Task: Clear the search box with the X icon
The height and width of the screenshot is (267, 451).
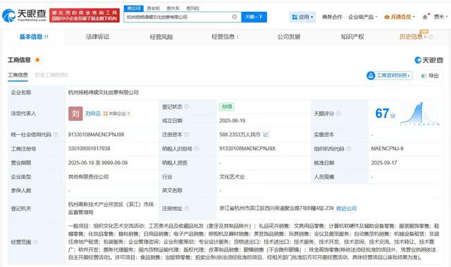Action: coord(234,17)
